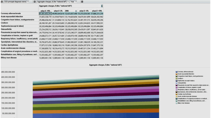Click Acute myocardial infarction legend color swatch
The width and height of the screenshot is (211, 118).
pos(177,74)
